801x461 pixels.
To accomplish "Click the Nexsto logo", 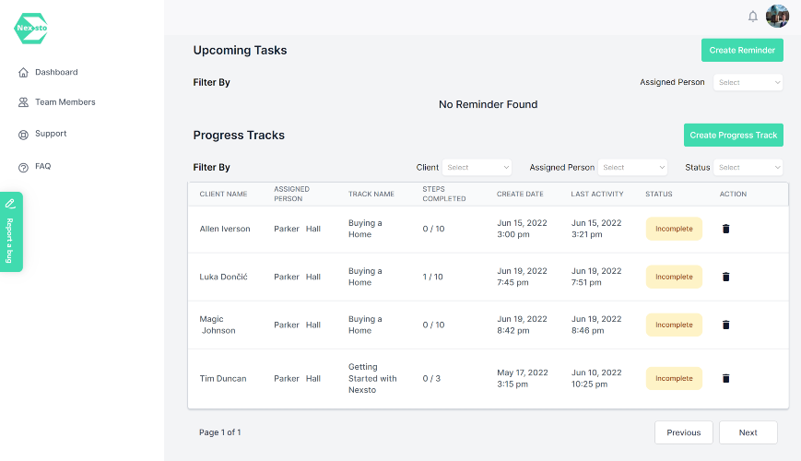I will coord(31,29).
